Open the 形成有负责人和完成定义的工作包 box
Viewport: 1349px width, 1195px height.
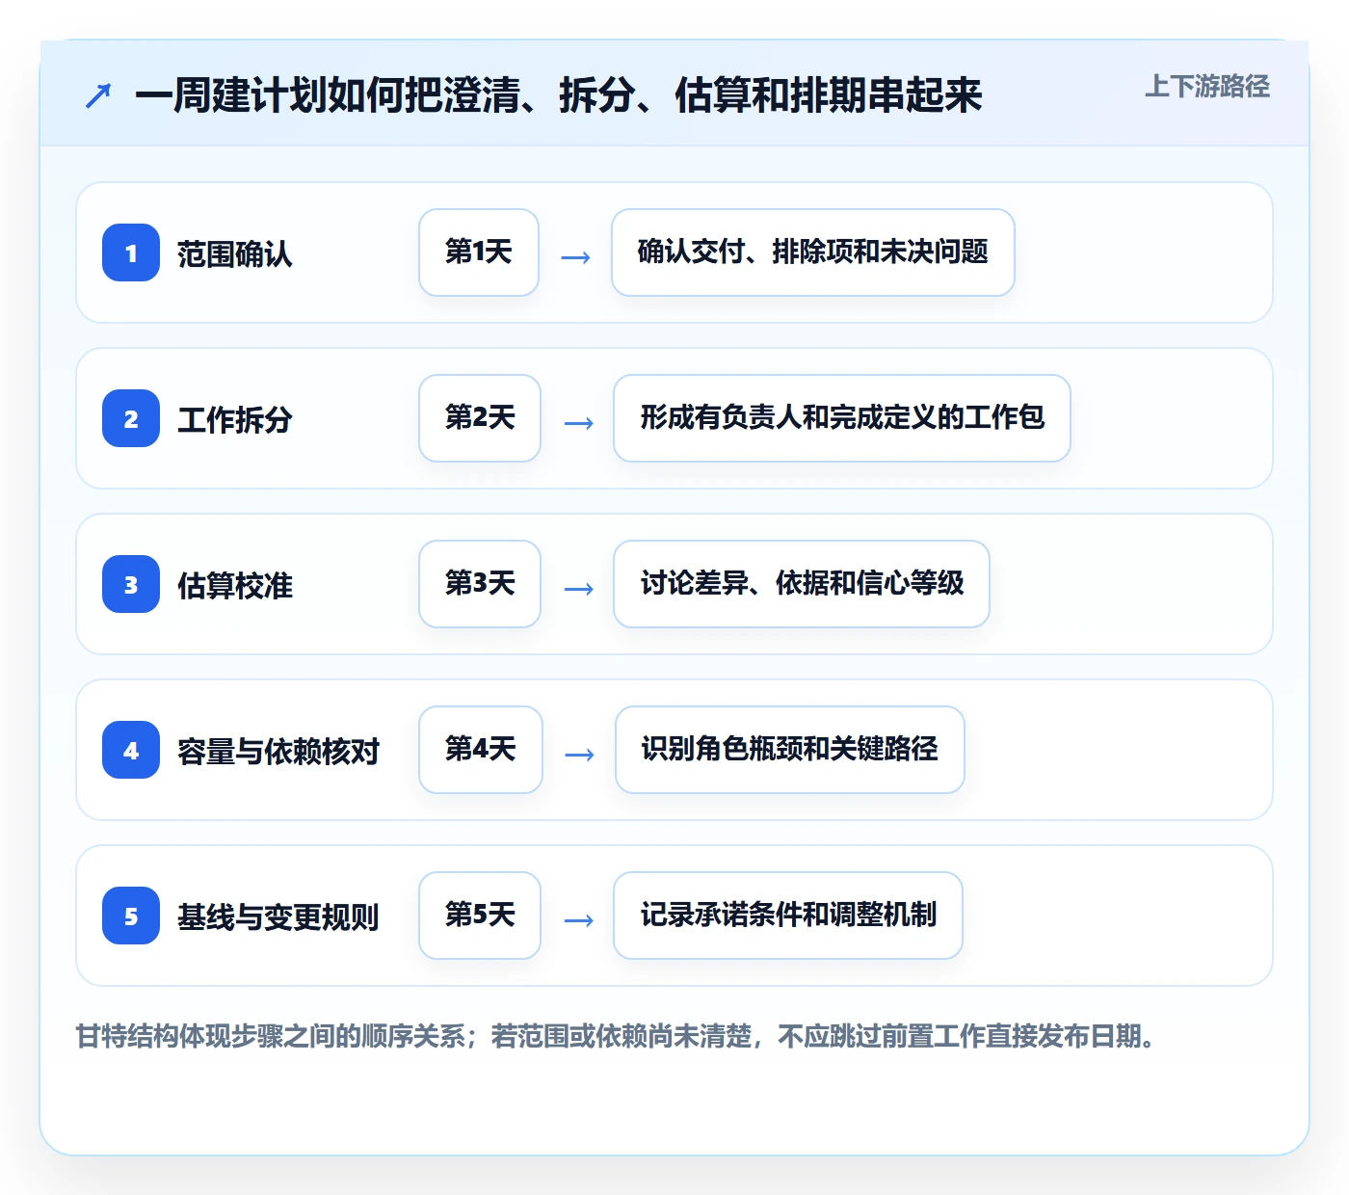coord(842,418)
